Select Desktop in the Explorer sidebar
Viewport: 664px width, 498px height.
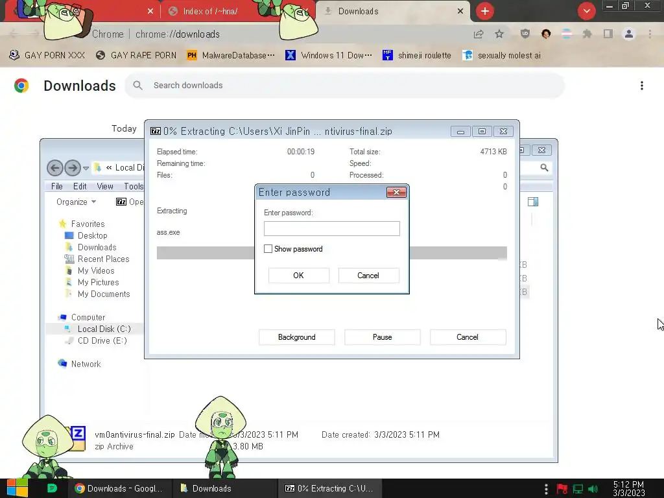[x=92, y=235]
